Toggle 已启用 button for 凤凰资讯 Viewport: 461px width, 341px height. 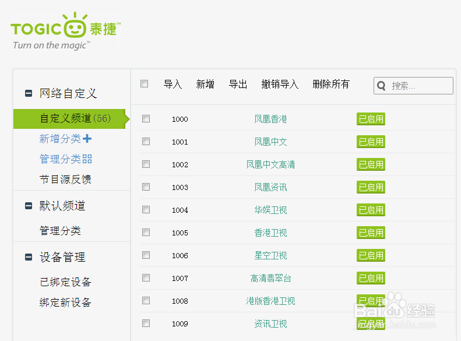click(371, 187)
